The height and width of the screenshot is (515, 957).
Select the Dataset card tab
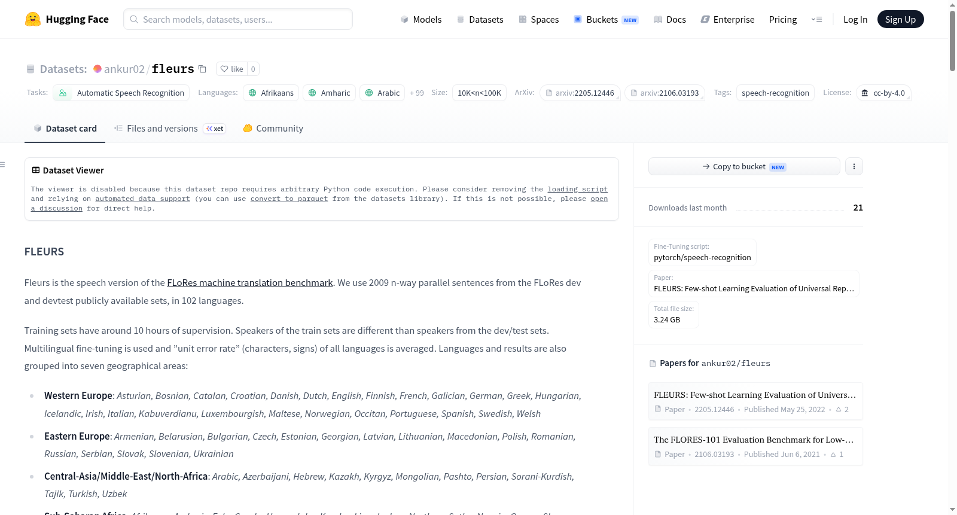pos(65,129)
